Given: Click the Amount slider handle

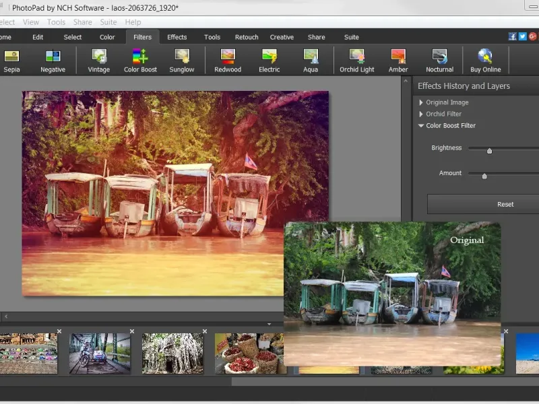Looking at the screenshot, I should coord(484,176).
